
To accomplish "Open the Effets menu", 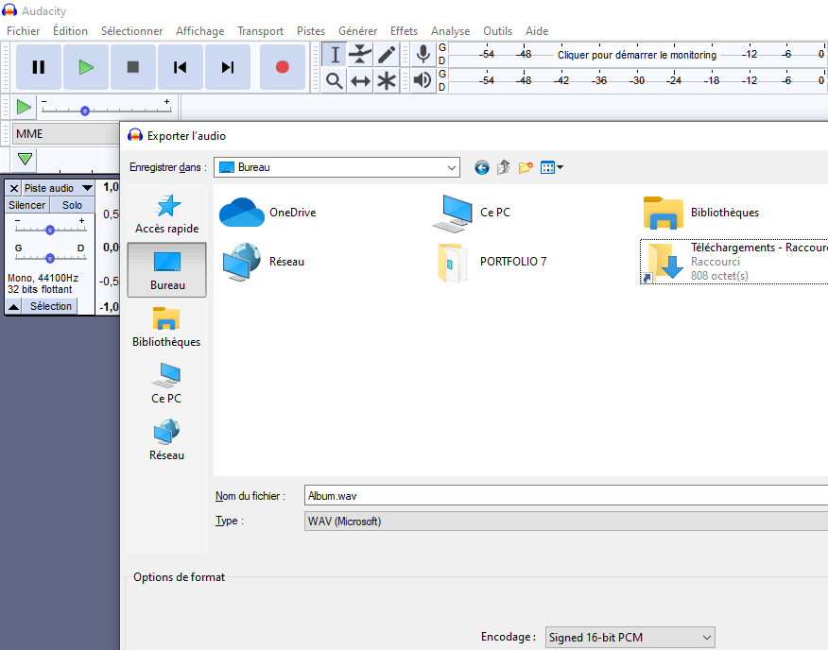I will [x=404, y=31].
